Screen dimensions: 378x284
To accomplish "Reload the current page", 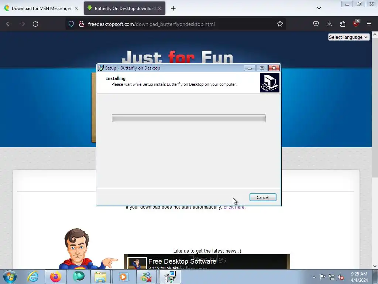I will (x=35, y=24).
